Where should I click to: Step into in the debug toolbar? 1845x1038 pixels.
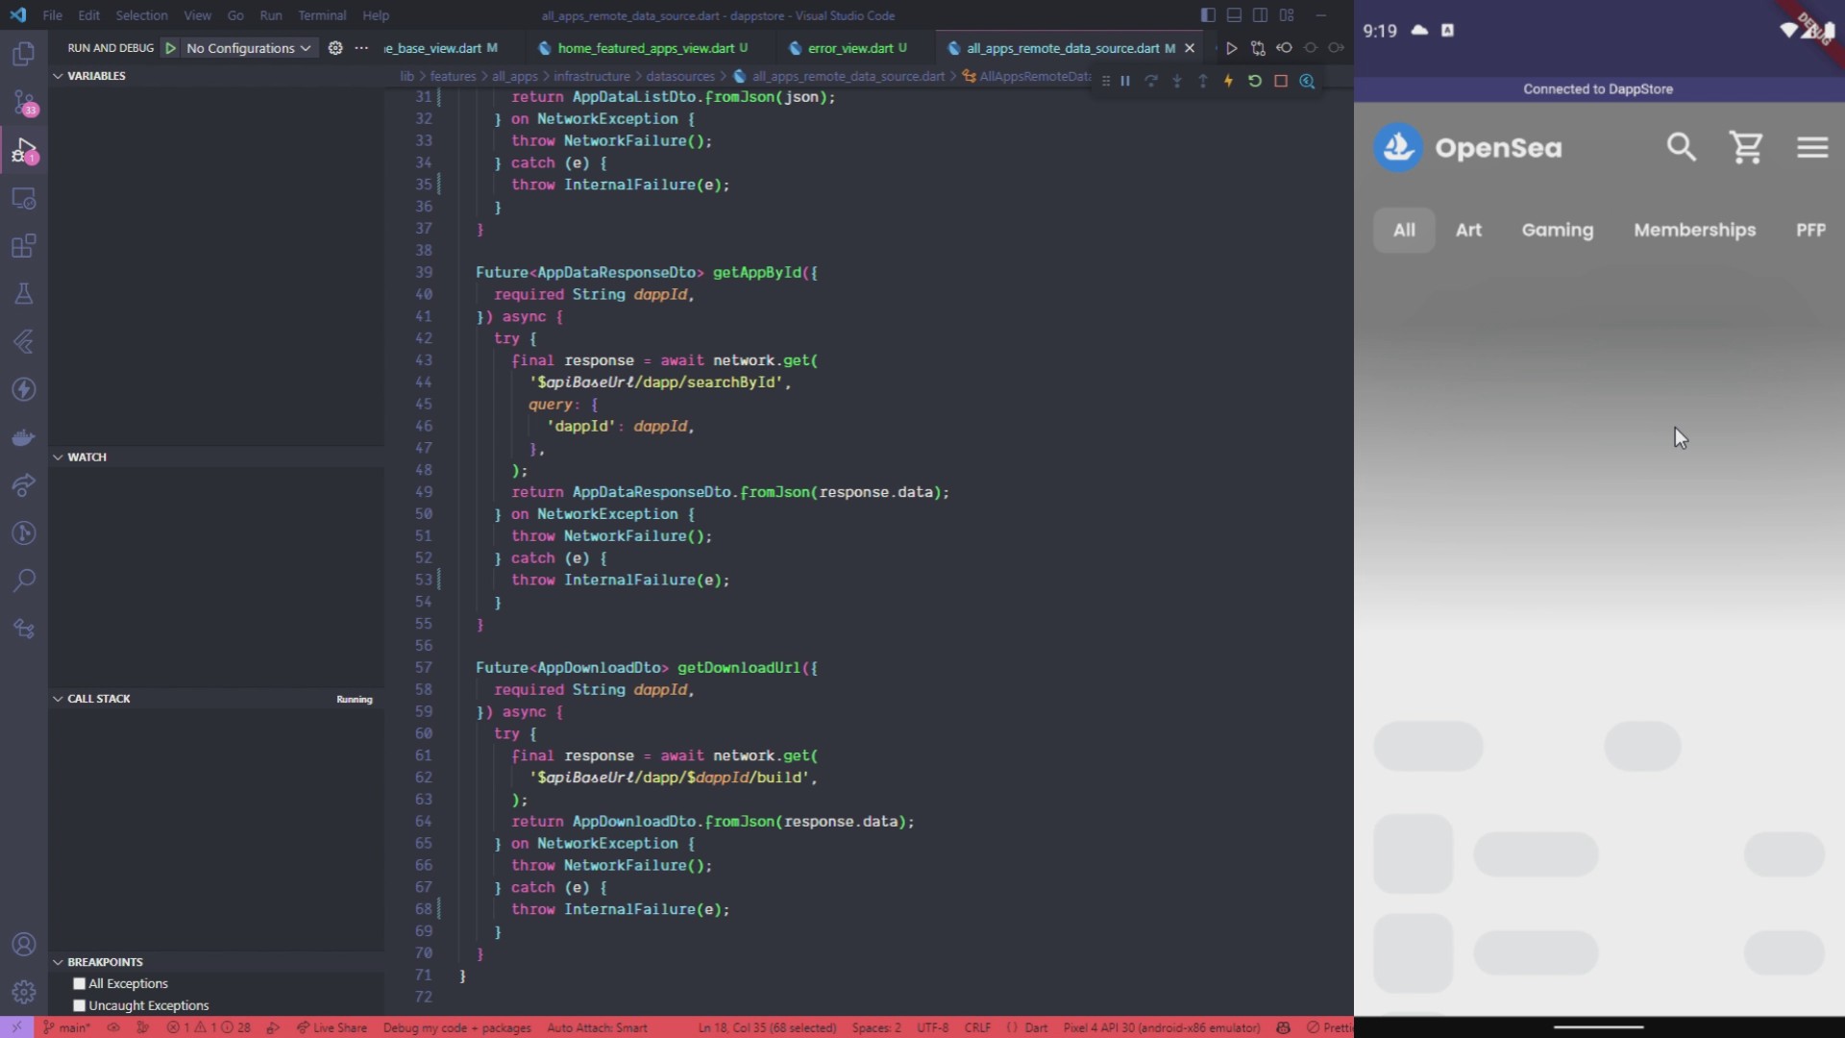coord(1177,82)
